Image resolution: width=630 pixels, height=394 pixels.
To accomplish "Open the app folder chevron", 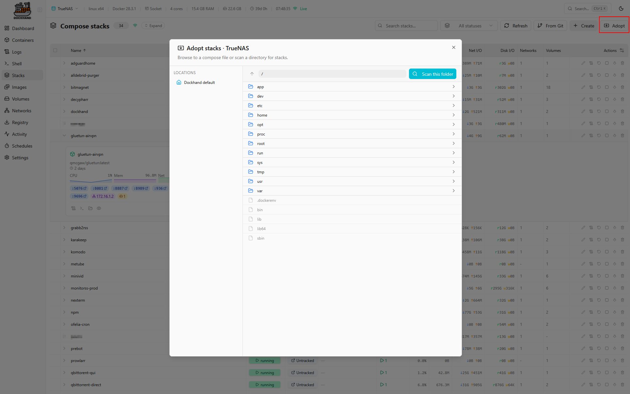I will pos(453,87).
